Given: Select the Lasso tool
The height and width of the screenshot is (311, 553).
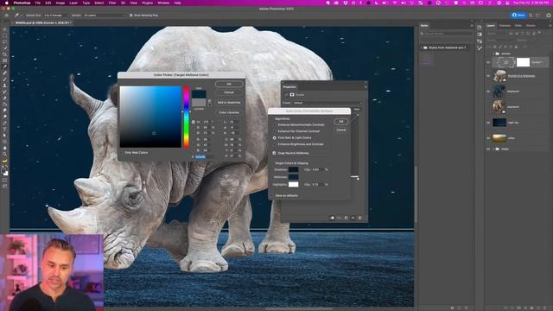Looking at the screenshot, I should tap(4, 42).
